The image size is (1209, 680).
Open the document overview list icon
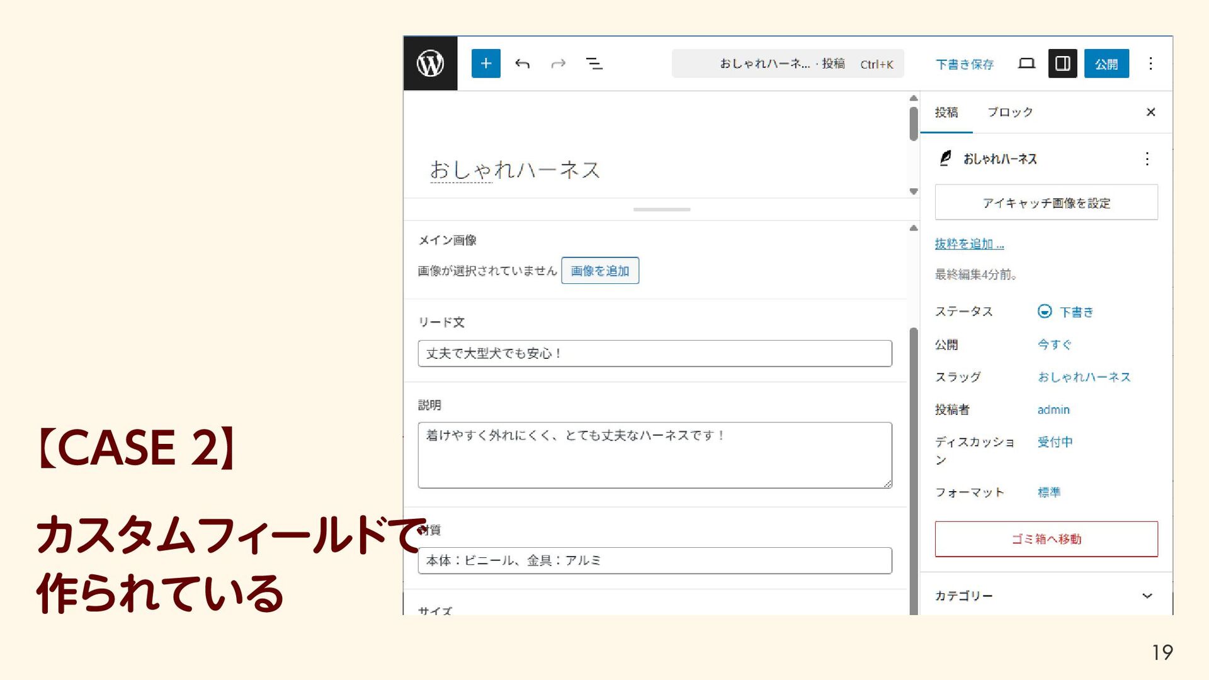[x=594, y=64]
